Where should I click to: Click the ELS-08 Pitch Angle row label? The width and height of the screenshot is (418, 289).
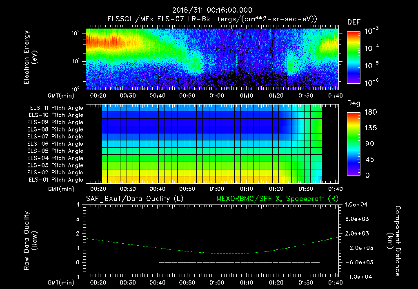click(x=56, y=129)
